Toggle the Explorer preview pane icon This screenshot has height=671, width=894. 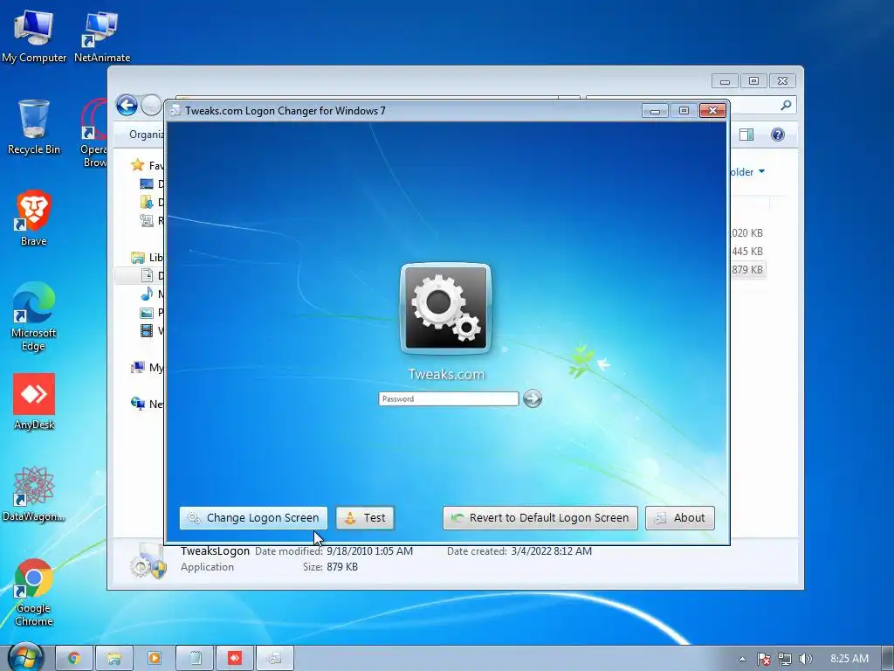[746, 135]
